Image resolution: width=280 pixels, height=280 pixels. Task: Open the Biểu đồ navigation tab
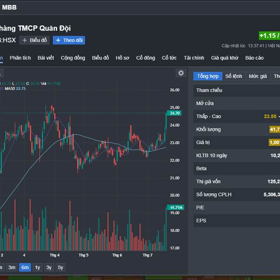click(100, 58)
